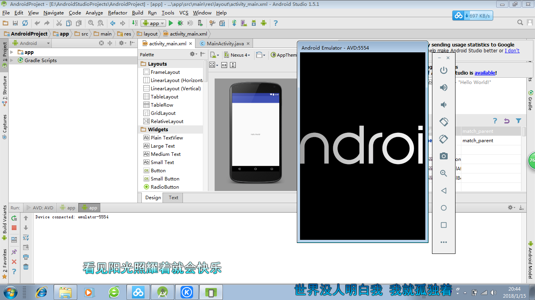This screenshot has height=300, width=535.
Task: Toggle the Captures side tab
Action: coord(4,127)
